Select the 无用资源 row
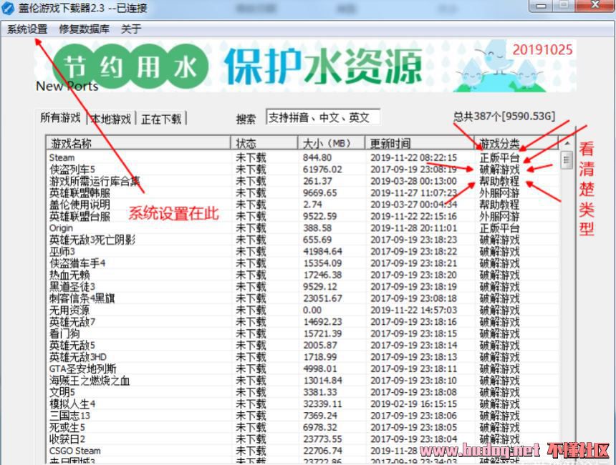The width and height of the screenshot is (616, 465). click(302, 310)
